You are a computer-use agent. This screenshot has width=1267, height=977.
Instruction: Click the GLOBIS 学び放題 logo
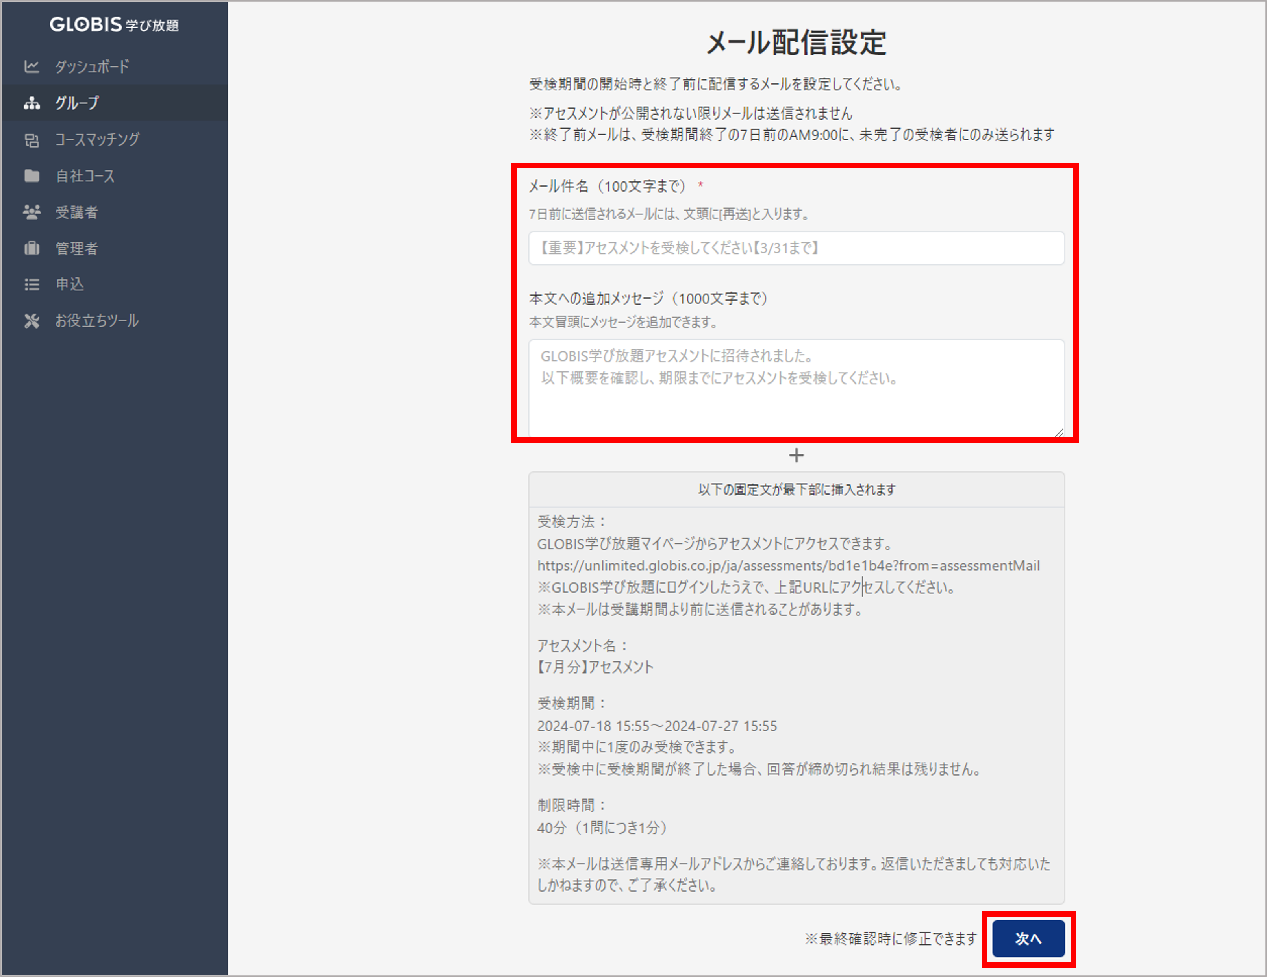click(x=114, y=24)
